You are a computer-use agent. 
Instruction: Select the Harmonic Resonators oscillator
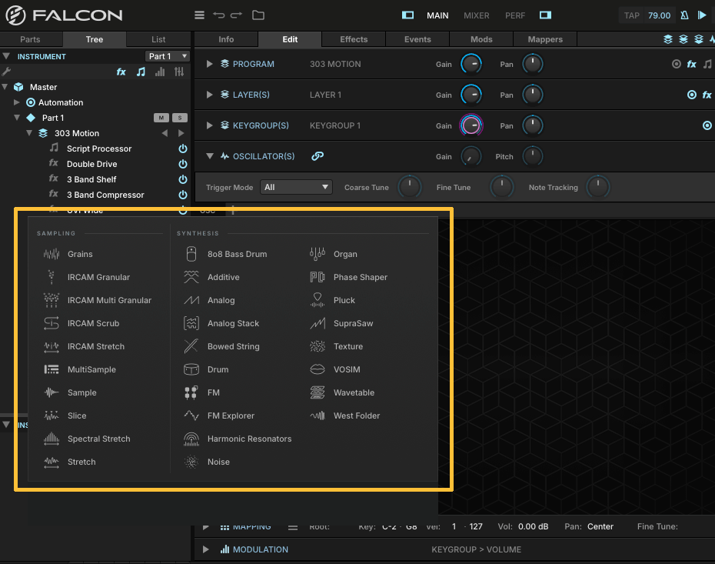(x=238, y=439)
